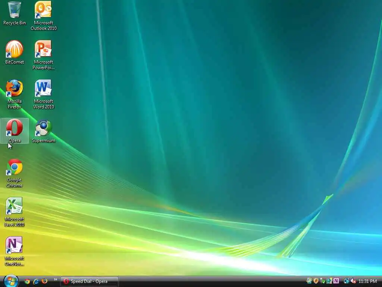The width and height of the screenshot is (382, 287).
Task: Open the clock showing 11:31 PM
Action: tap(367, 281)
